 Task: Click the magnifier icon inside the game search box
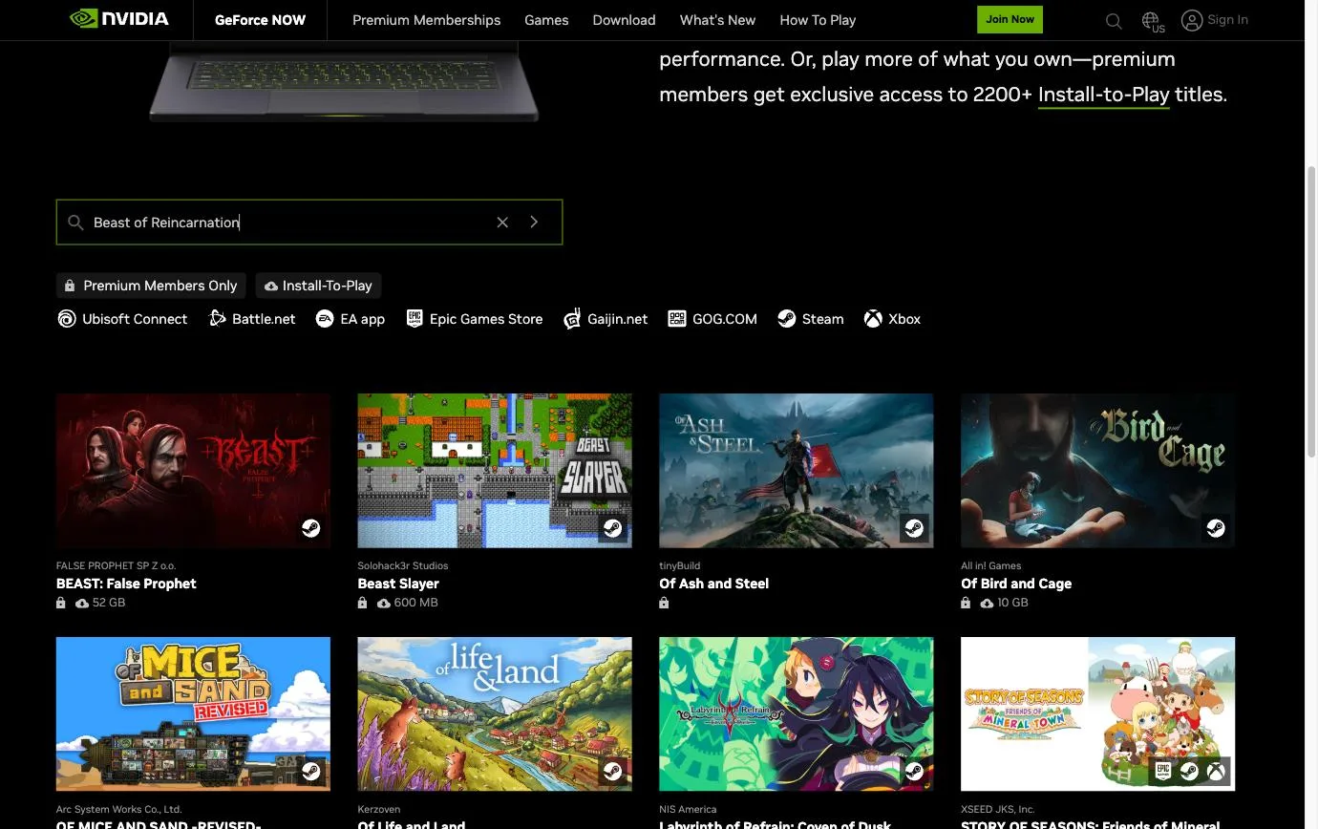[75, 223]
